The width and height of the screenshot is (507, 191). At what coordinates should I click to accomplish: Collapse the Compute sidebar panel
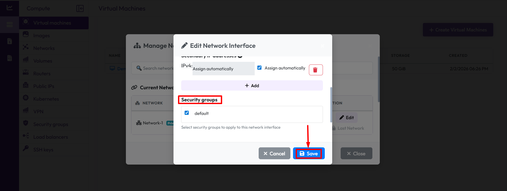[x=80, y=8]
